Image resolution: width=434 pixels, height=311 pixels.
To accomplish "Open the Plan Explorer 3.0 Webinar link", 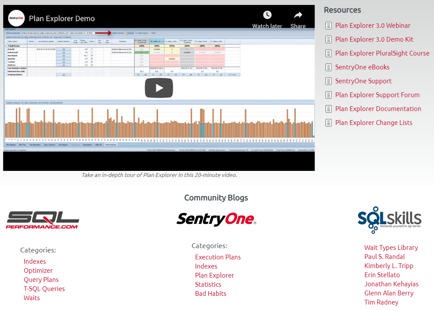I will pos(372,26).
